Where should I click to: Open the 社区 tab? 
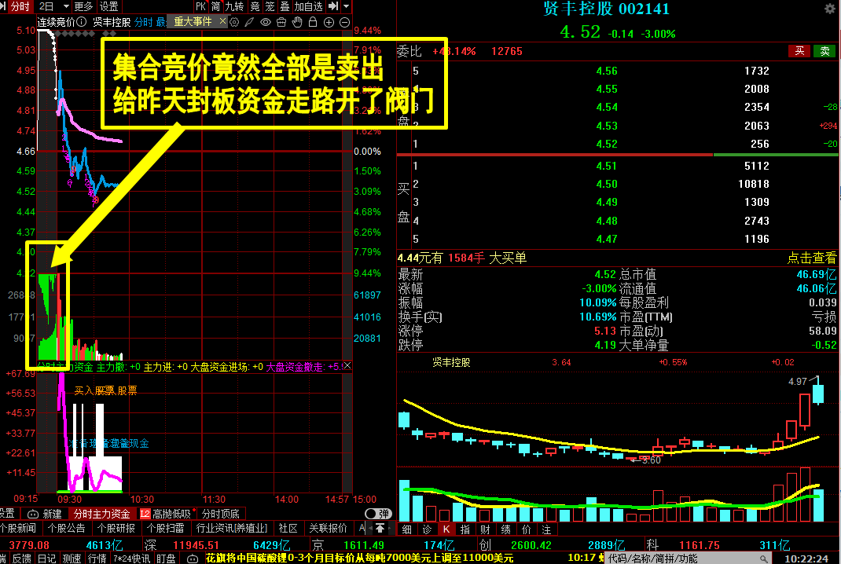(288, 528)
